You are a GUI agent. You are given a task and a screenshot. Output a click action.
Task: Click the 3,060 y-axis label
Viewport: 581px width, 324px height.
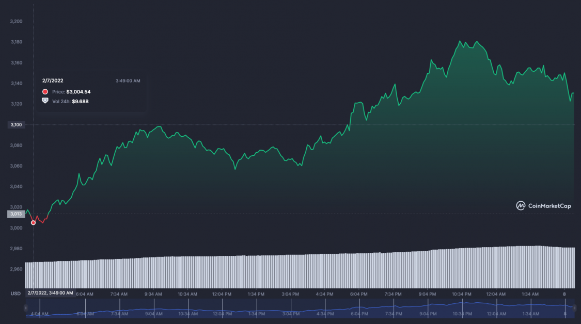(x=17, y=166)
